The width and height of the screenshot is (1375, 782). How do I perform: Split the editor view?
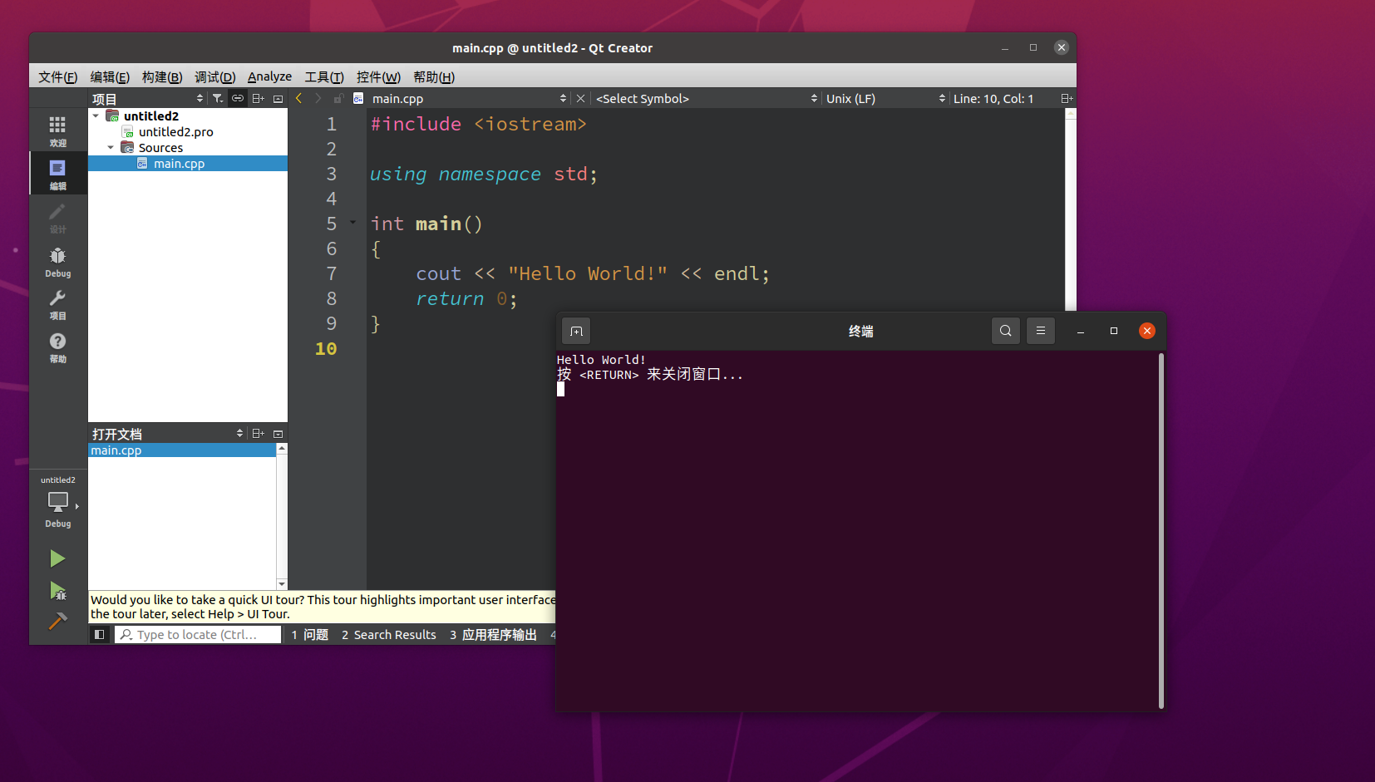[1067, 98]
